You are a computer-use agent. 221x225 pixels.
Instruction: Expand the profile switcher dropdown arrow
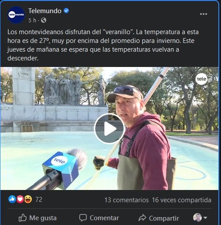[205, 218]
